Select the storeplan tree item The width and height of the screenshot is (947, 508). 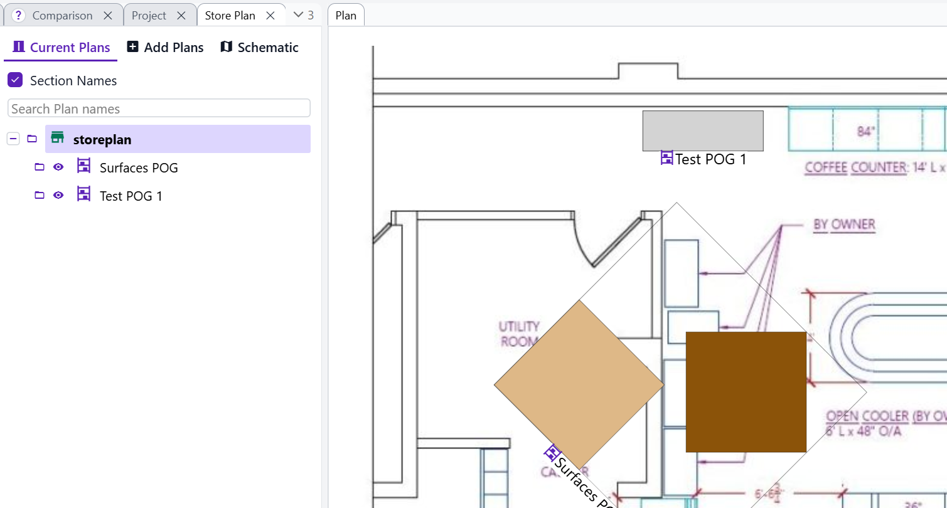[178, 139]
